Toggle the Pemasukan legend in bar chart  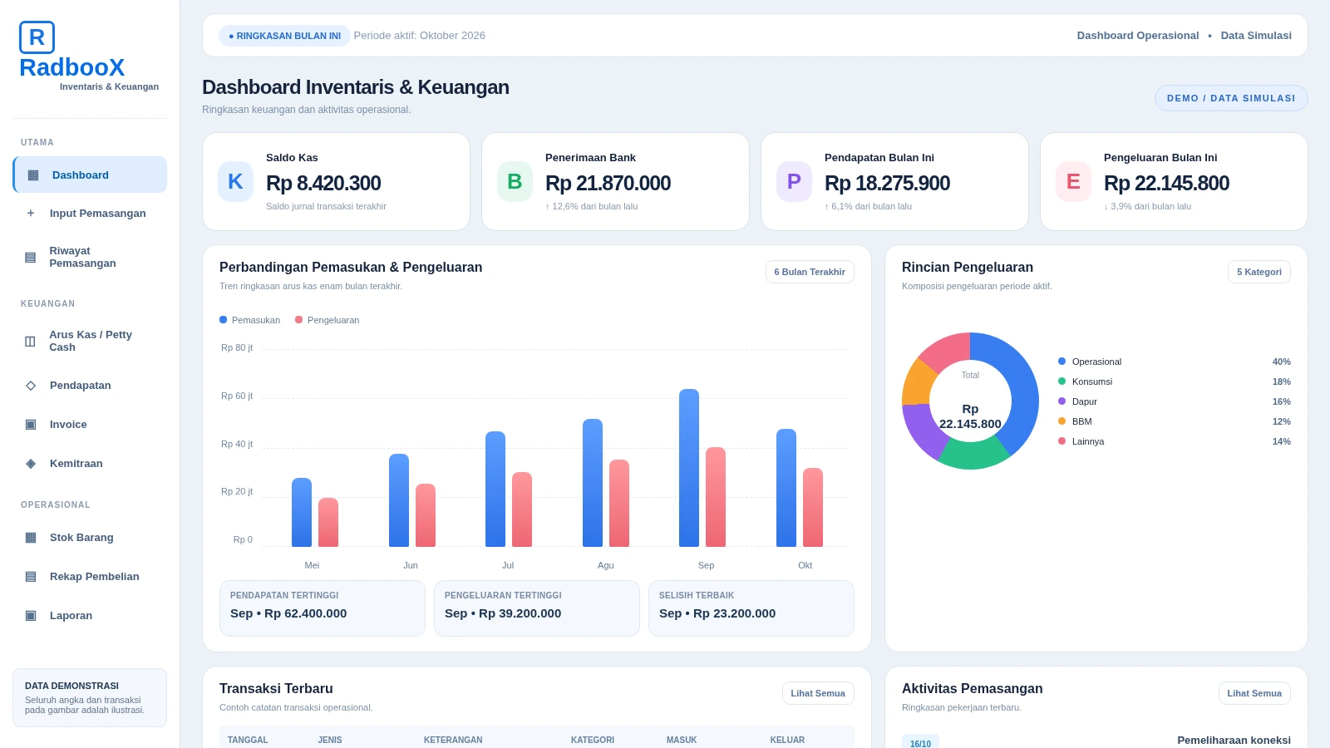250,320
